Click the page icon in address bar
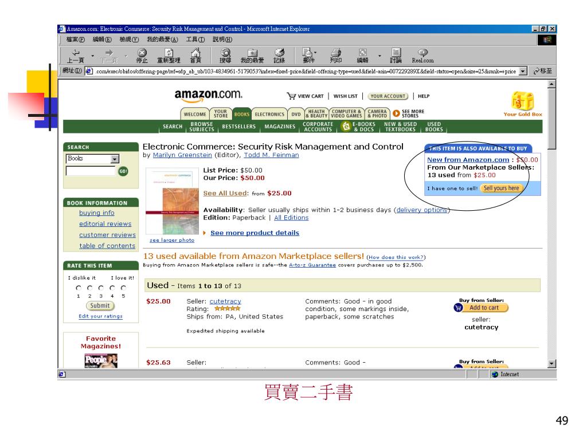Screen dimensions: 587x440 89,71
